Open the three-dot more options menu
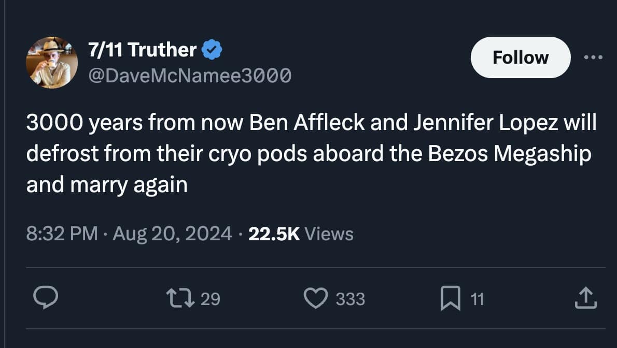Viewport: 617px width, 348px height. pyautogui.click(x=593, y=57)
